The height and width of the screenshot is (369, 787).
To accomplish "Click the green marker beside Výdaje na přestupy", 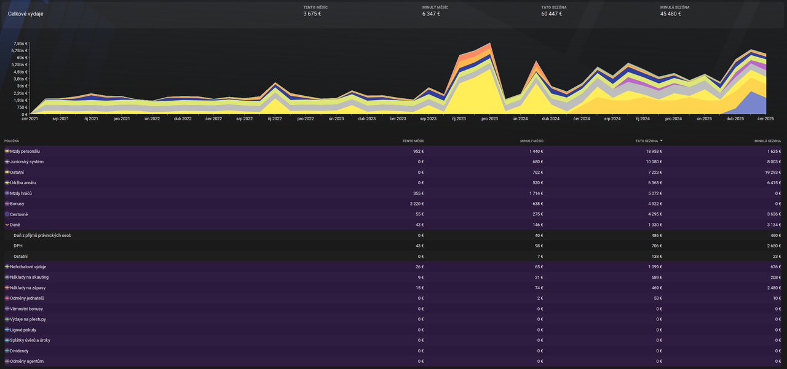I will pyautogui.click(x=7, y=319).
